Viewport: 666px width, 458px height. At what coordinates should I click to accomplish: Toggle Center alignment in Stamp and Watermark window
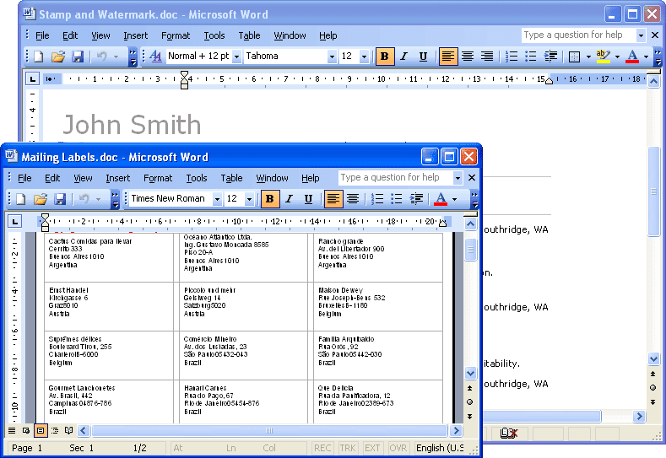(x=468, y=57)
